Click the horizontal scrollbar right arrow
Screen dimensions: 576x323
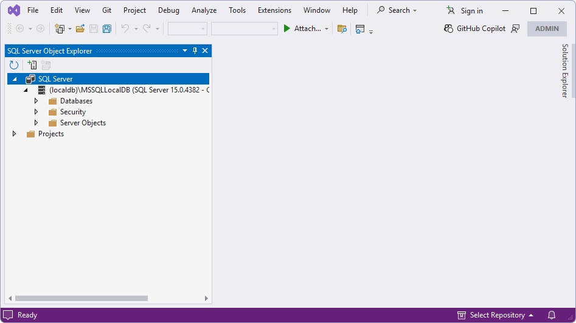pyautogui.click(x=206, y=299)
